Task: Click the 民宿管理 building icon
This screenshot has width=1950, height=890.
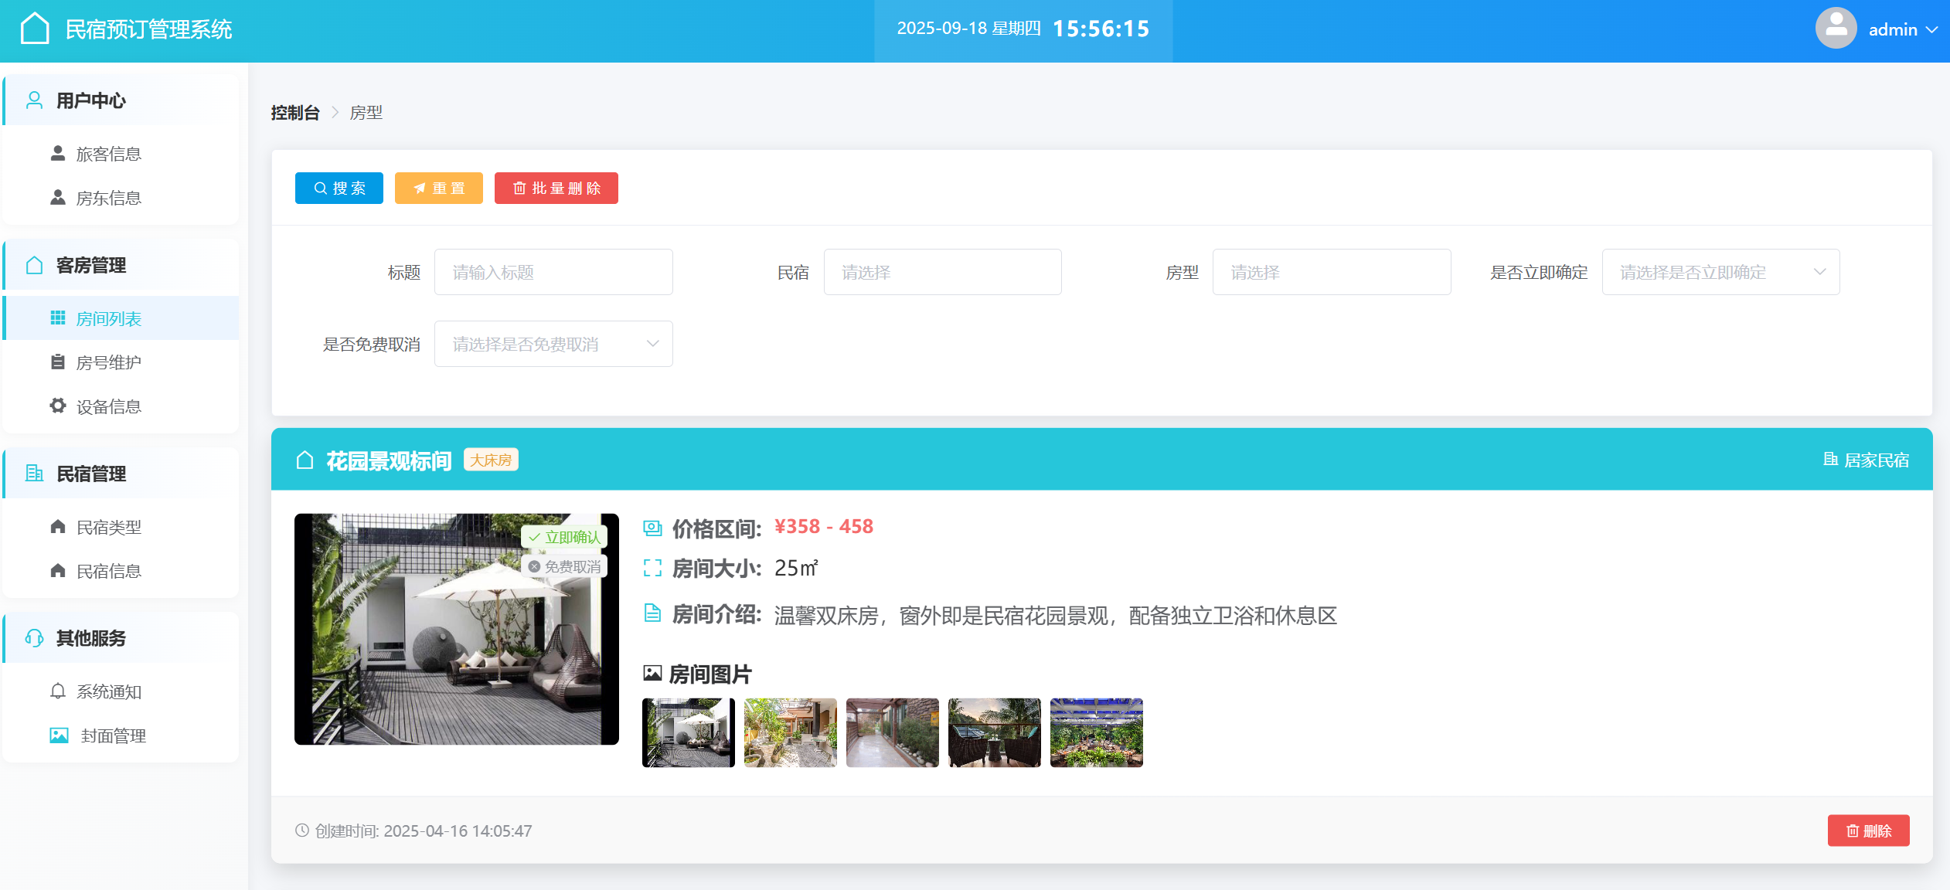Action: pos(34,474)
